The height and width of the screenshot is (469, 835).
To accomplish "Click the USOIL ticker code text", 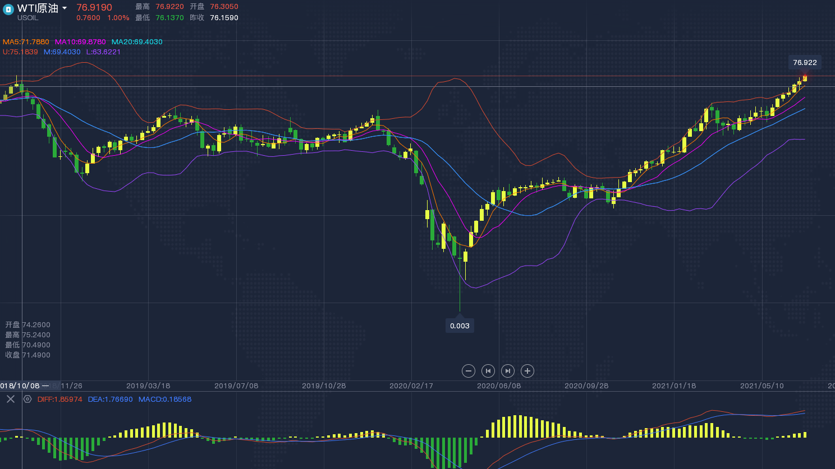I will coord(28,18).
